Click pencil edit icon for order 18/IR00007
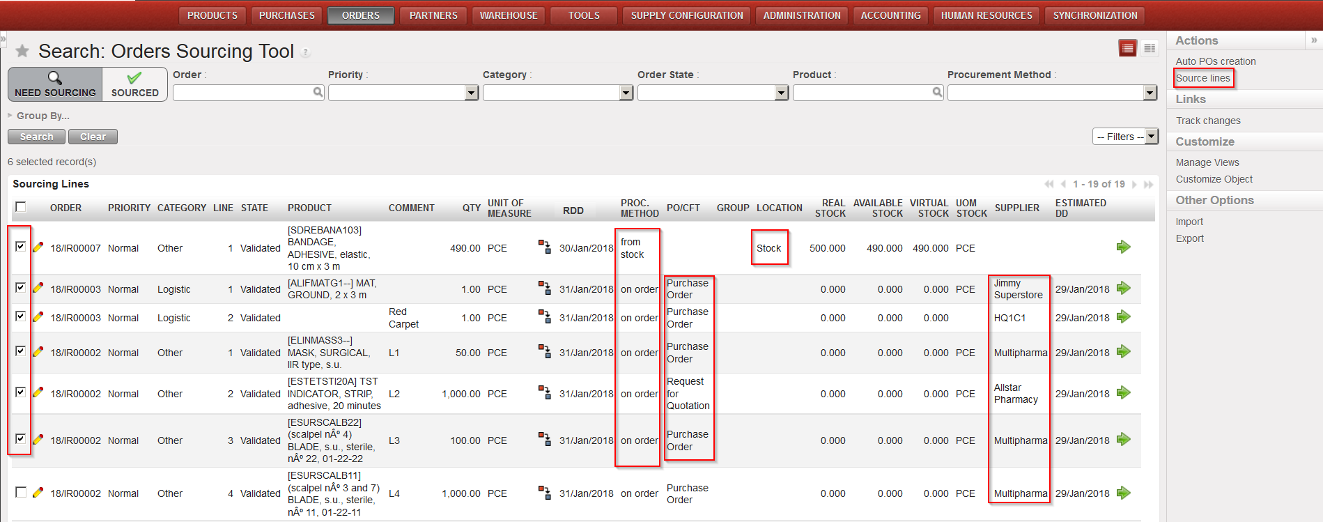 pyautogui.click(x=38, y=247)
